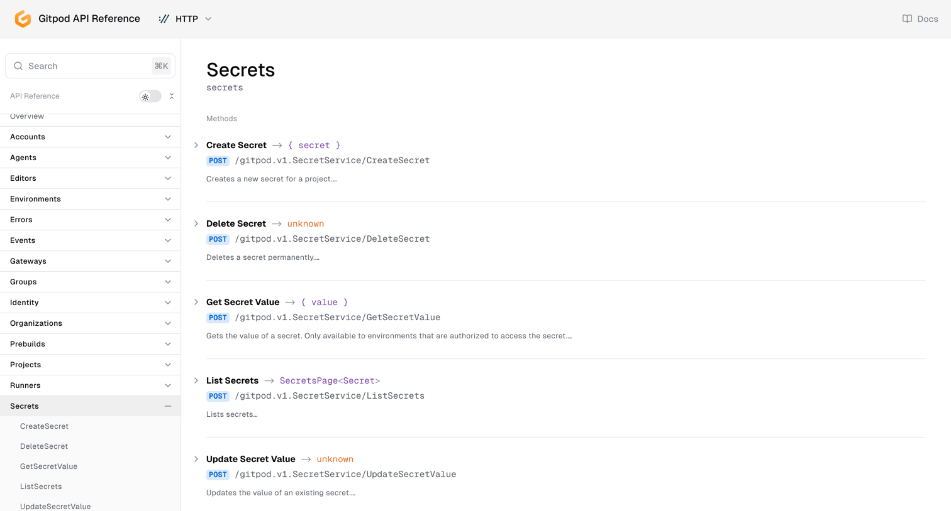Screen dimensions: 951x511
Task: Open the HTTP language dropdown
Action: pyautogui.click(x=185, y=19)
